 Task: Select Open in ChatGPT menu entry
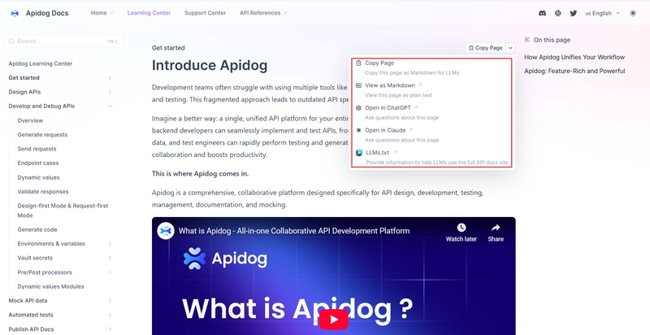(431, 112)
